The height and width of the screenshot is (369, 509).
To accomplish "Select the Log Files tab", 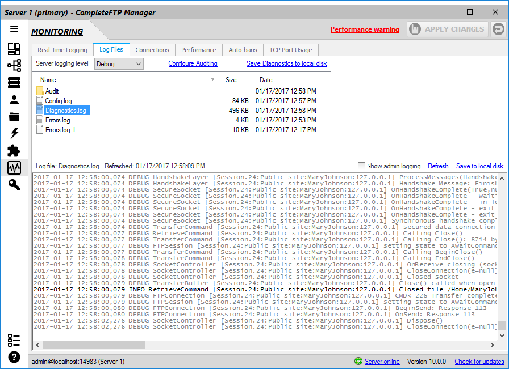I will [x=111, y=49].
